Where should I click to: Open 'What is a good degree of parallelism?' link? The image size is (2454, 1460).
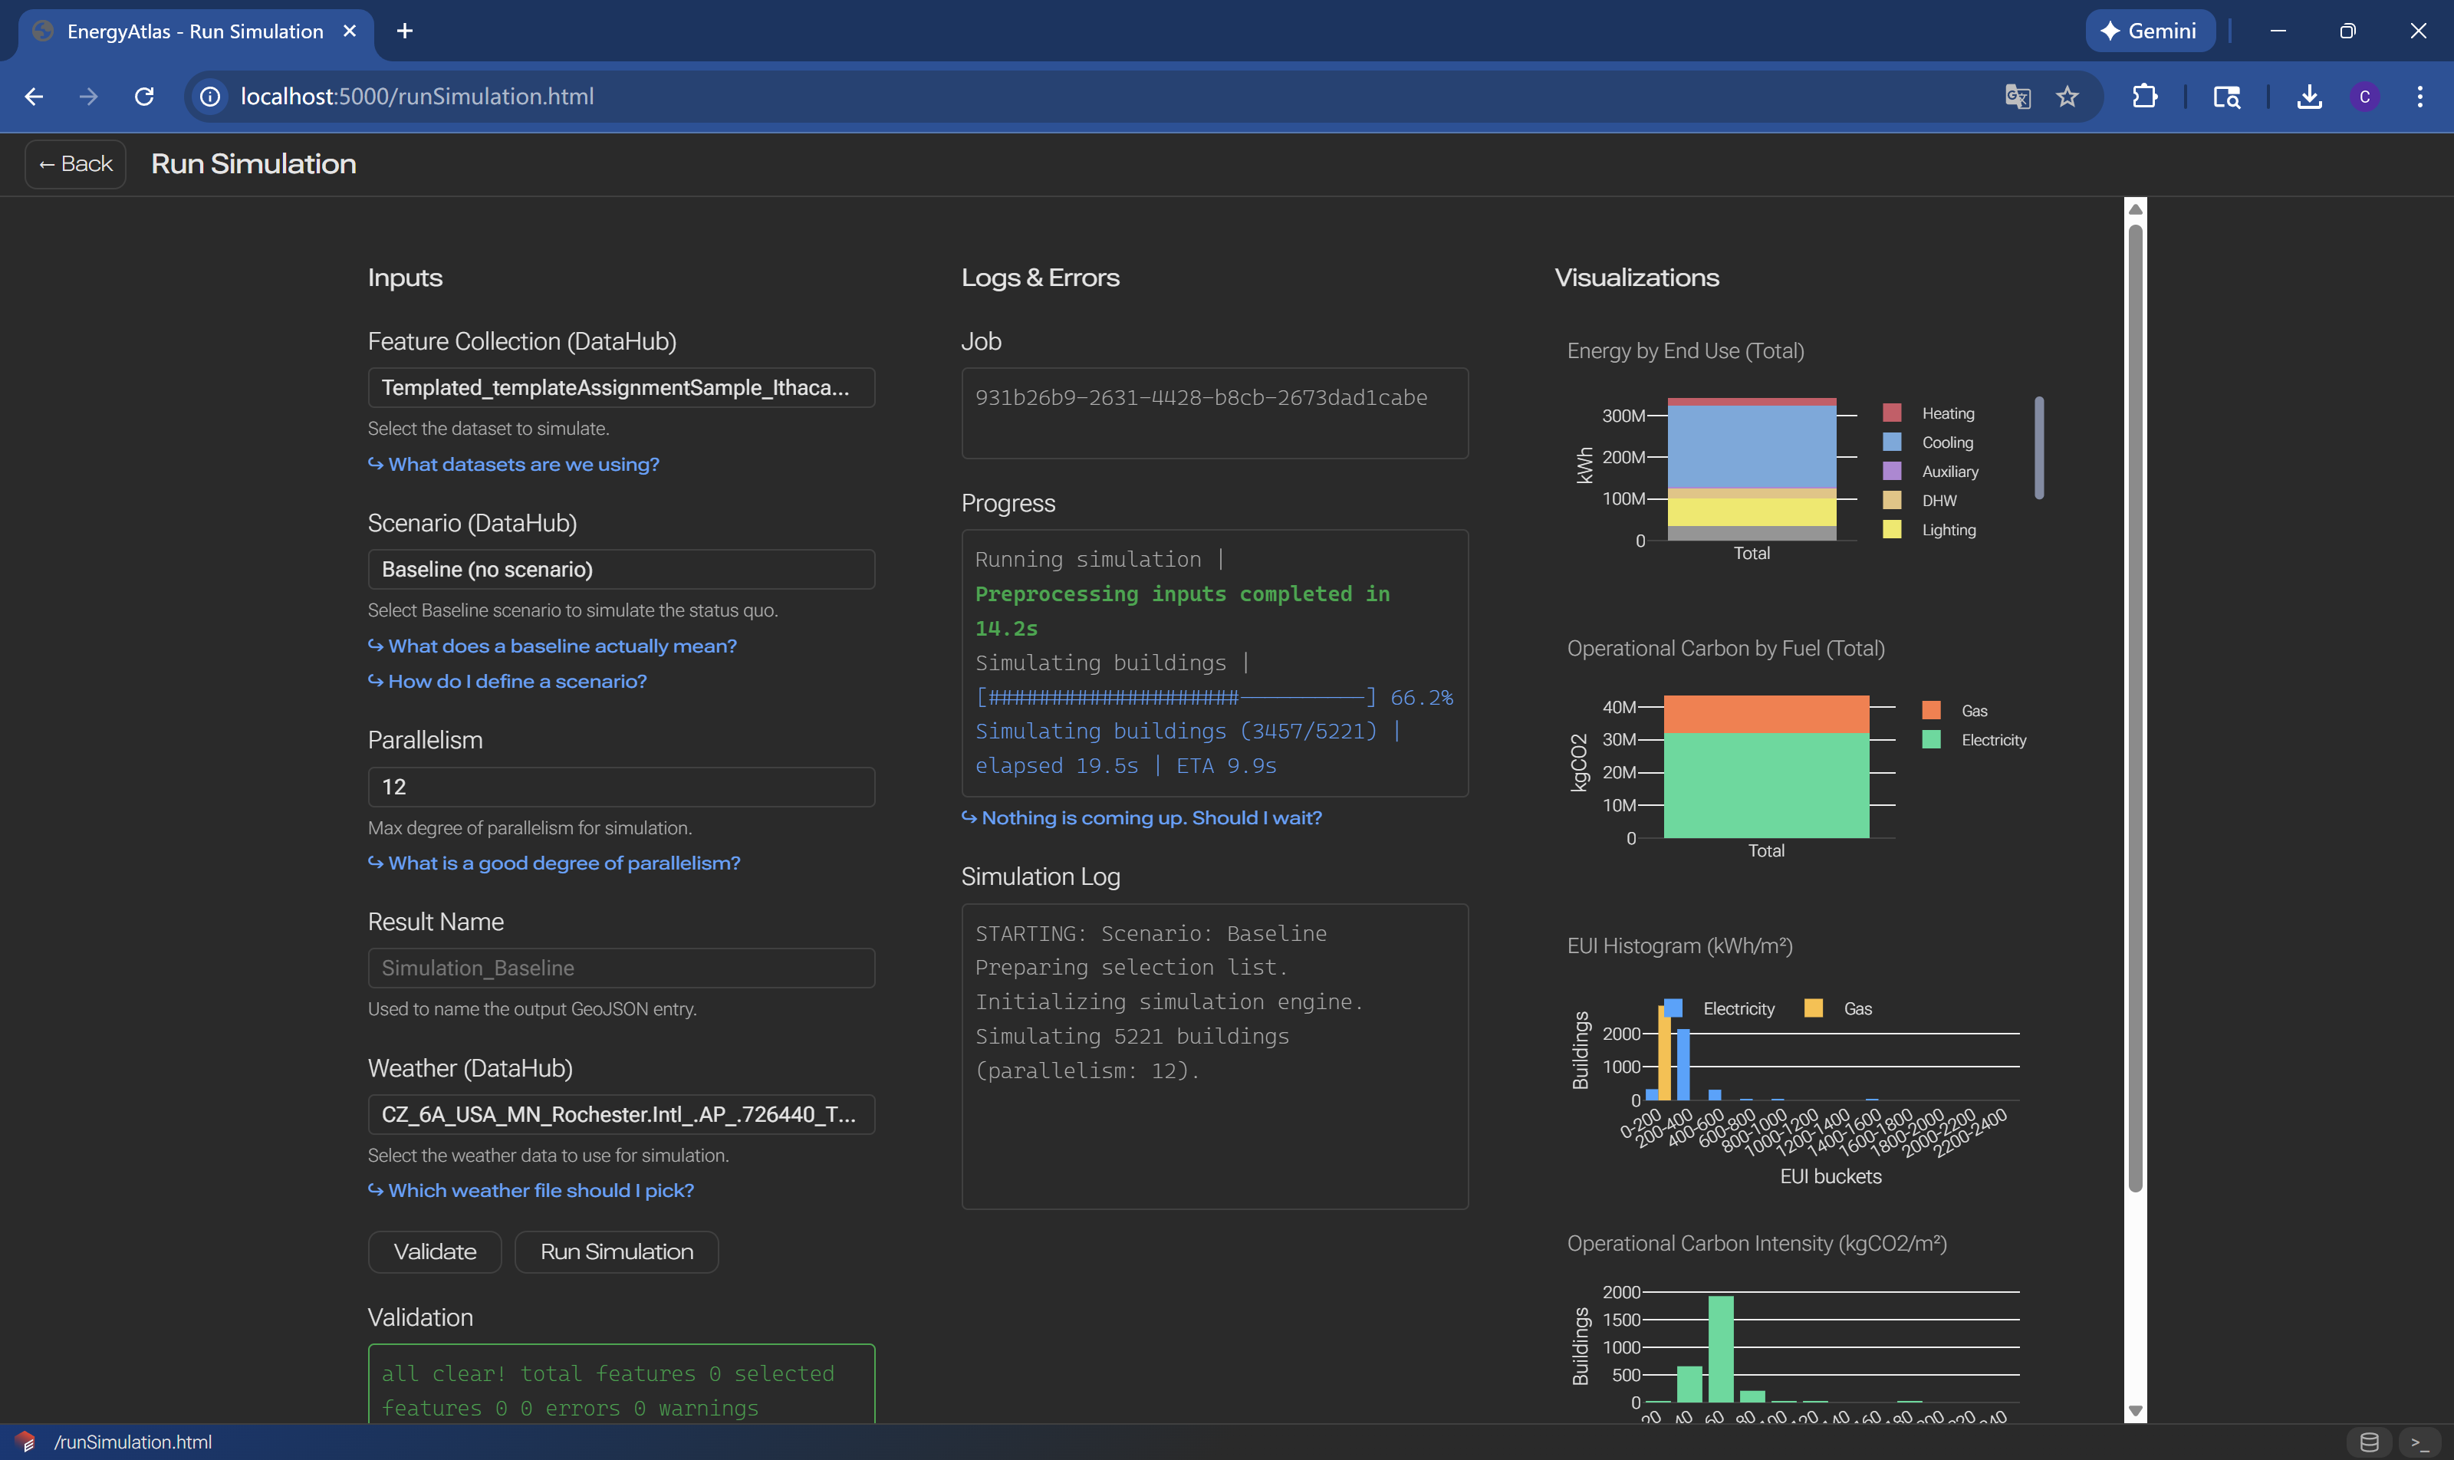(563, 863)
